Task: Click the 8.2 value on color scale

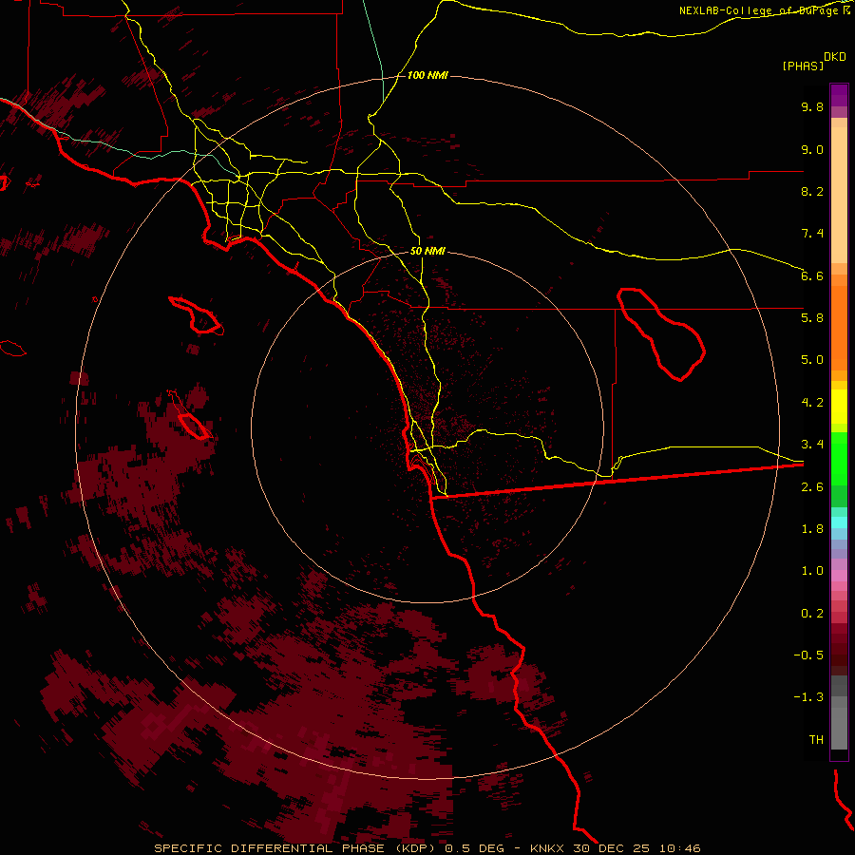Action: coord(812,191)
